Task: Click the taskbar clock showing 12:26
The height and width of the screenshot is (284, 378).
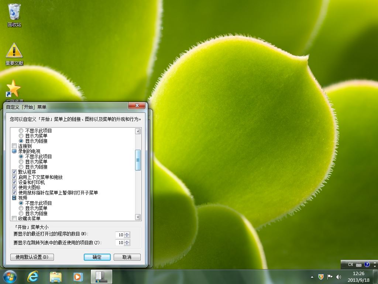Action: (358, 277)
